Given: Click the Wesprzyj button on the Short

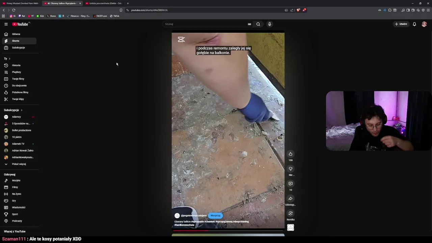Looking at the screenshot, I should pyautogui.click(x=215, y=216).
